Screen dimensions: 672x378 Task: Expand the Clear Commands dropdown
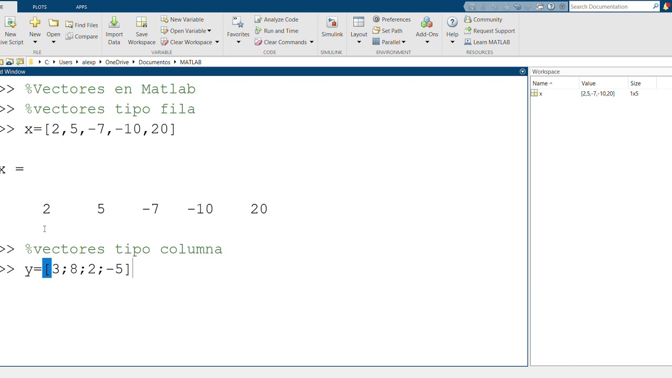pos(311,42)
